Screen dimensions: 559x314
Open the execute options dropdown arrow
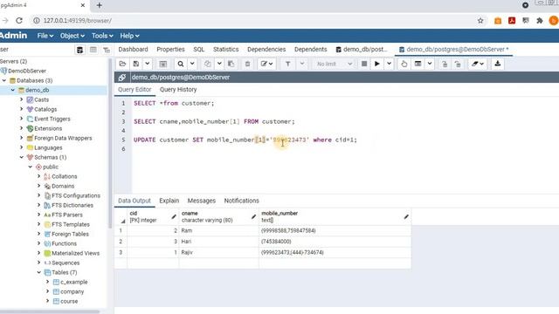[389, 64]
